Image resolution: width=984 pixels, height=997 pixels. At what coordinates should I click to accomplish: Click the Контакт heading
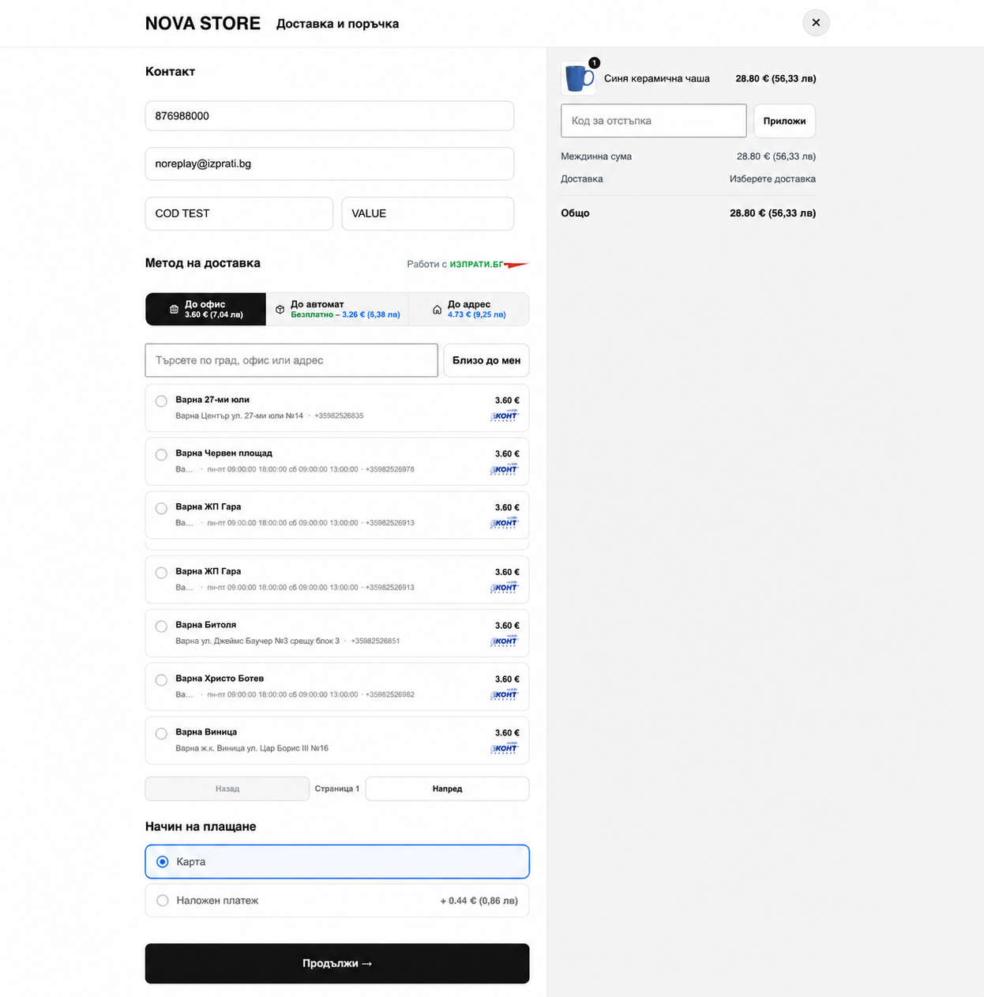click(171, 71)
